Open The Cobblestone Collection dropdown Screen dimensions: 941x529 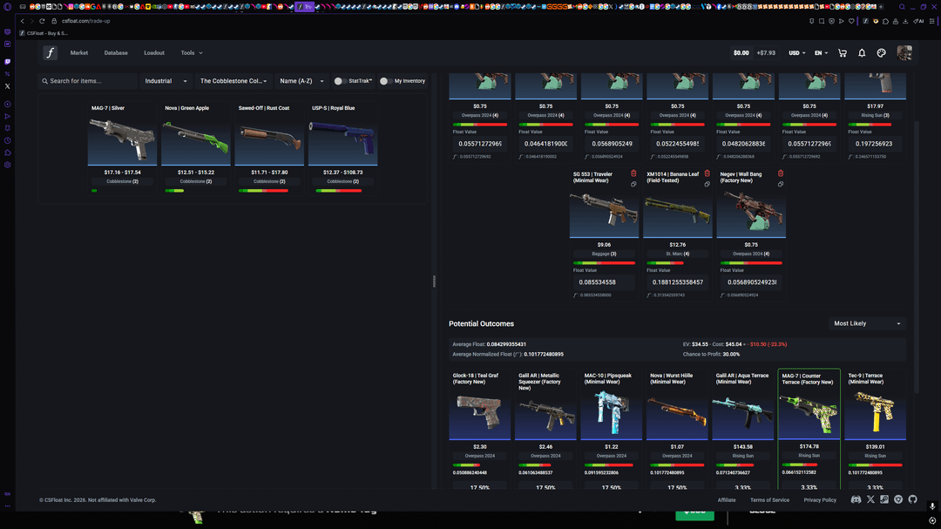[234, 81]
